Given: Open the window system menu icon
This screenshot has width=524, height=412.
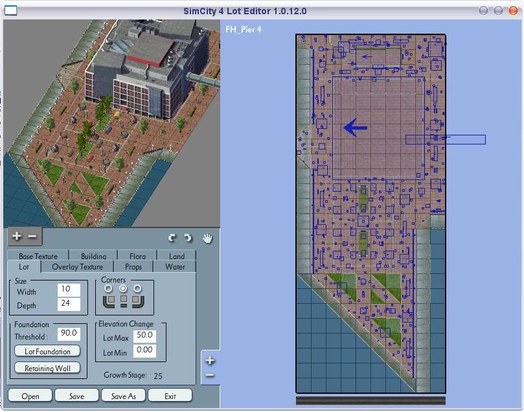Looking at the screenshot, I should pyautogui.click(x=10, y=11).
